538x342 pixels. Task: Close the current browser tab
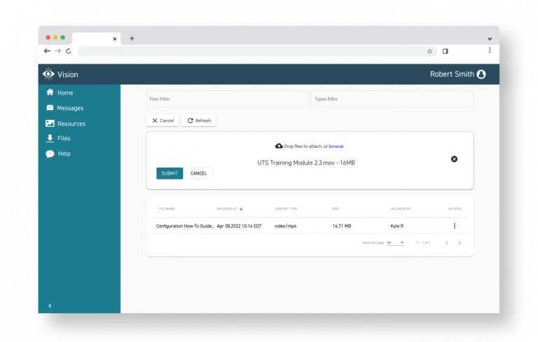pos(115,39)
